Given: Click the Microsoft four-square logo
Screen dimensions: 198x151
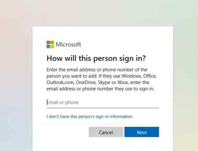Looking at the screenshot, I should [x=50, y=45].
